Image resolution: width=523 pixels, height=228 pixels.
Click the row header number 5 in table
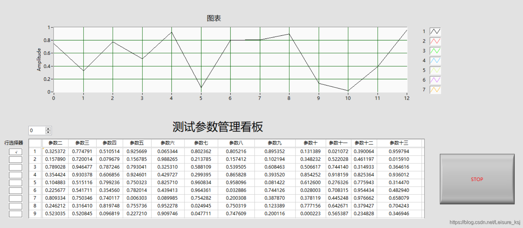coord(35,183)
